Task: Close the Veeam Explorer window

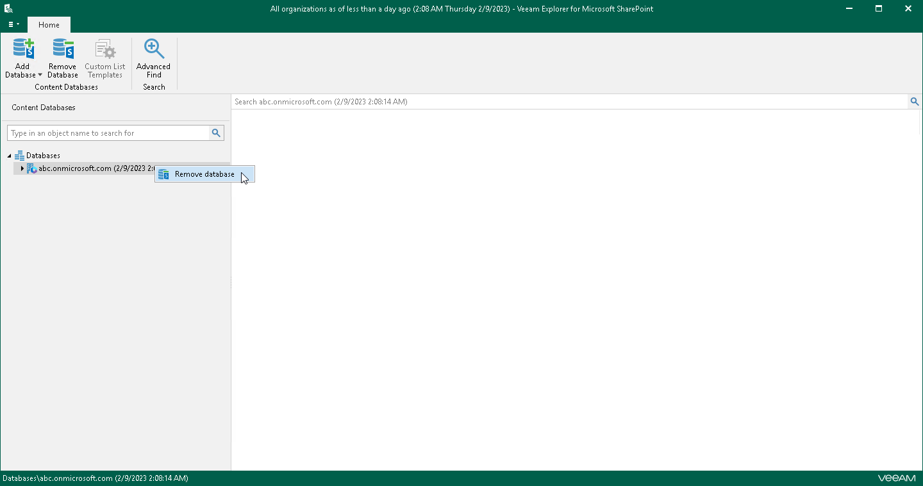Action: tap(908, 9)
